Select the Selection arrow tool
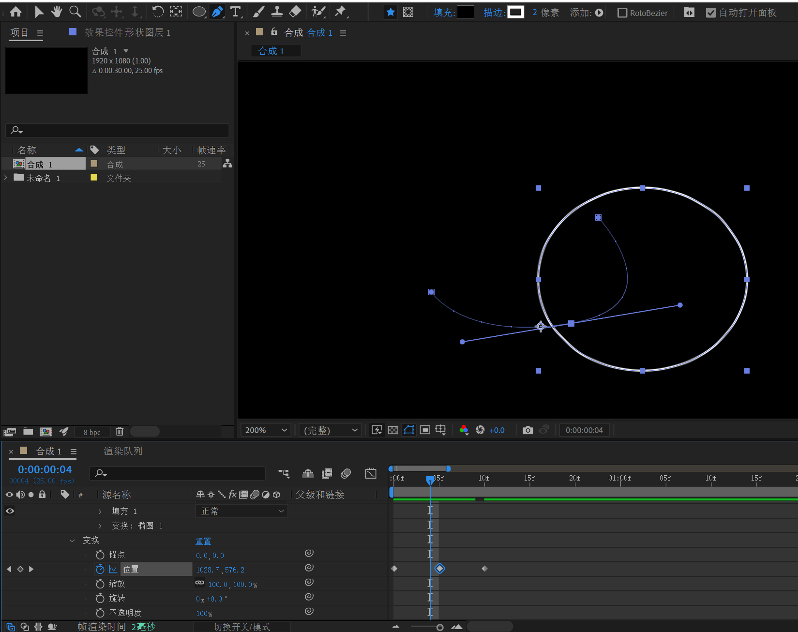 [39, 12]
